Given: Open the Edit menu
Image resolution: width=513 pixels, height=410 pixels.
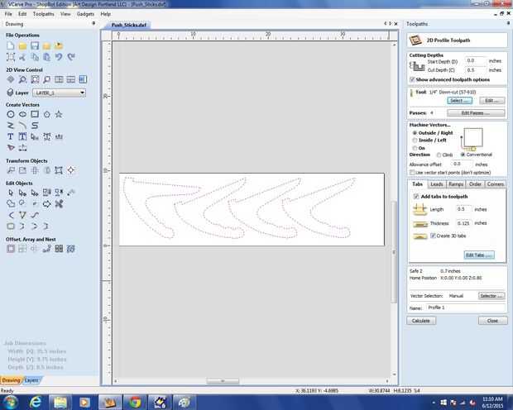Looking at the screenshot, I should (x=22, y=14).
